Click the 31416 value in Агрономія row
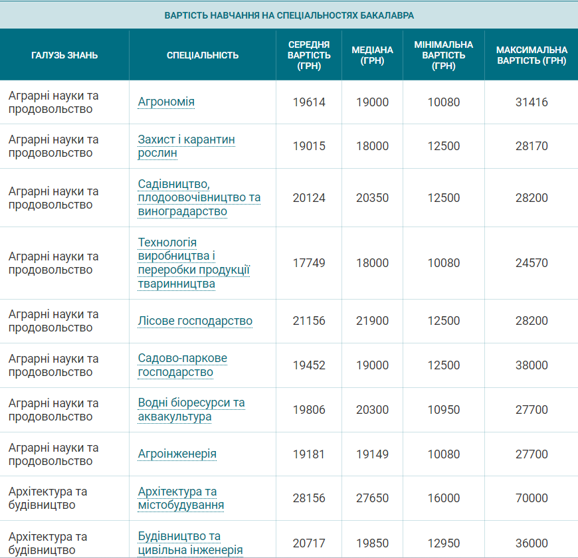 tap(531, 102)
